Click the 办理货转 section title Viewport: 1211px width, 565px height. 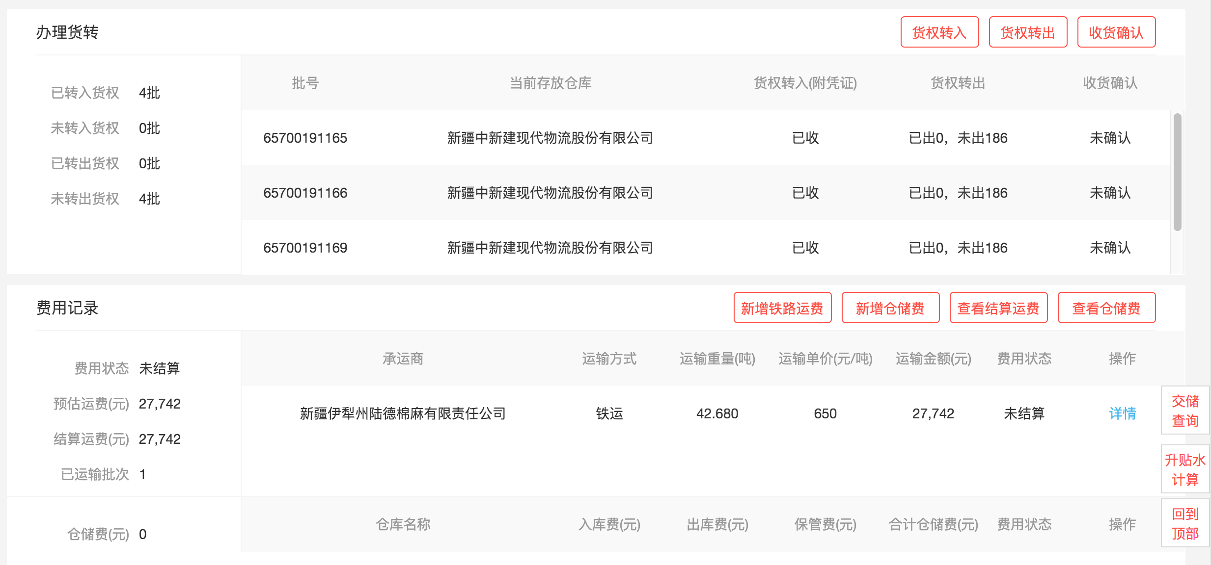[67, 32]
